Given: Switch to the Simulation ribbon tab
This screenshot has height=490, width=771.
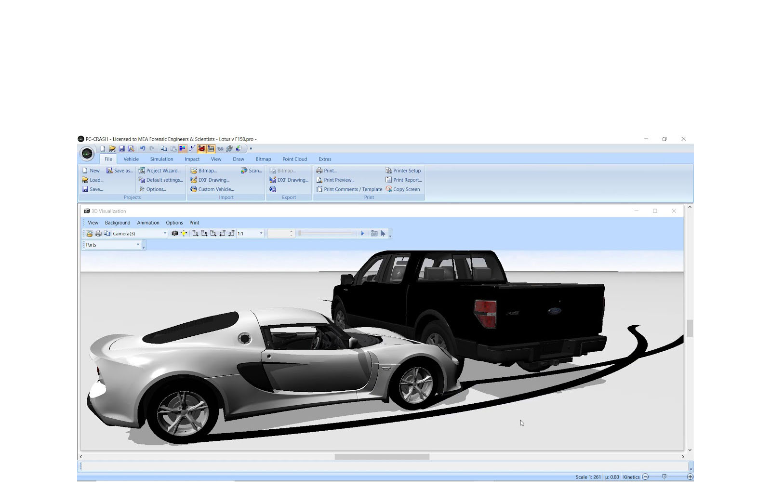Looking at the screenshot, I should pos(161,159).
